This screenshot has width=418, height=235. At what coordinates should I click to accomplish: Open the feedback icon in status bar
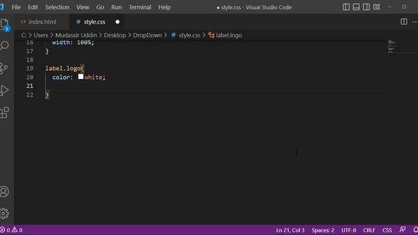[402, 230]
